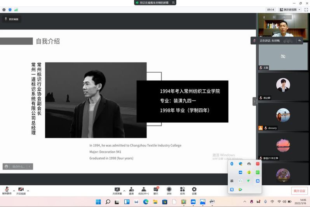Click the Share Screen (共享屏幕) icon
Image resolution: width=310 pixels, height=207 pixels.
tap(117, 190)
